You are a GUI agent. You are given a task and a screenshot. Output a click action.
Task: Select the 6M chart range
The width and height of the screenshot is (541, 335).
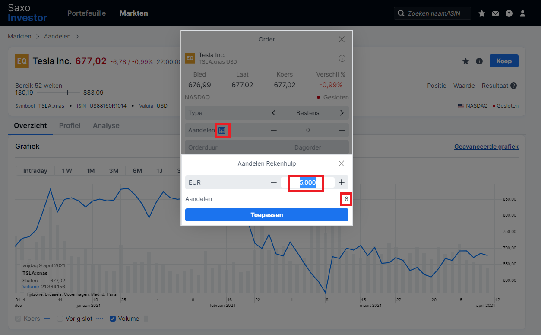point(137,171)
